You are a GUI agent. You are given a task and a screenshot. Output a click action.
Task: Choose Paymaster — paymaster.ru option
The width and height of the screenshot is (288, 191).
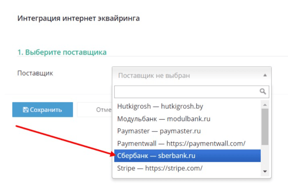(x=187, y=131)
